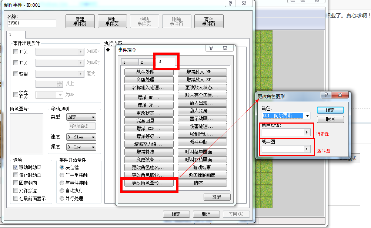Click help icon in 事件指令 dialog
Image resolution: width=371 pixels, height=228 pixels.
coord(211,48)
